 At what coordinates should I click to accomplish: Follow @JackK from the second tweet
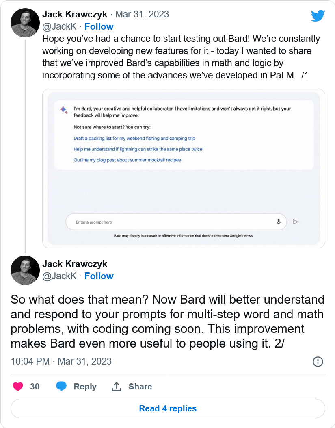pos(99,276)
